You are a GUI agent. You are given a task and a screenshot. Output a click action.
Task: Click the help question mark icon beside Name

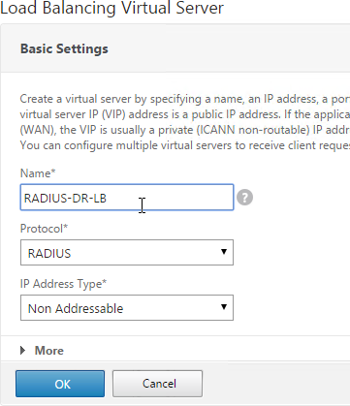[244, 198]
